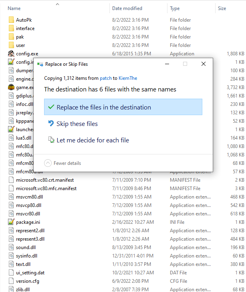Open the KiemThe destination link
The image size is (246, 292).
128,79
